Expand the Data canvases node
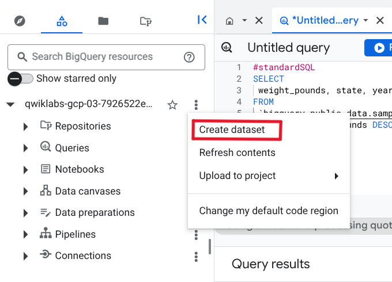The height and width of the screenshot is (282, 392). pos(25,192)
